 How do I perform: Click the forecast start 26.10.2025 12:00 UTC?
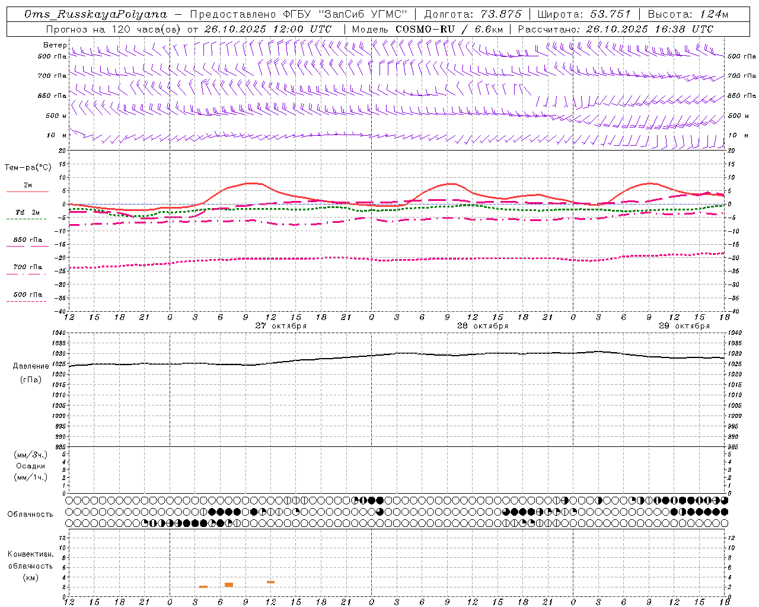click(268, 29)
